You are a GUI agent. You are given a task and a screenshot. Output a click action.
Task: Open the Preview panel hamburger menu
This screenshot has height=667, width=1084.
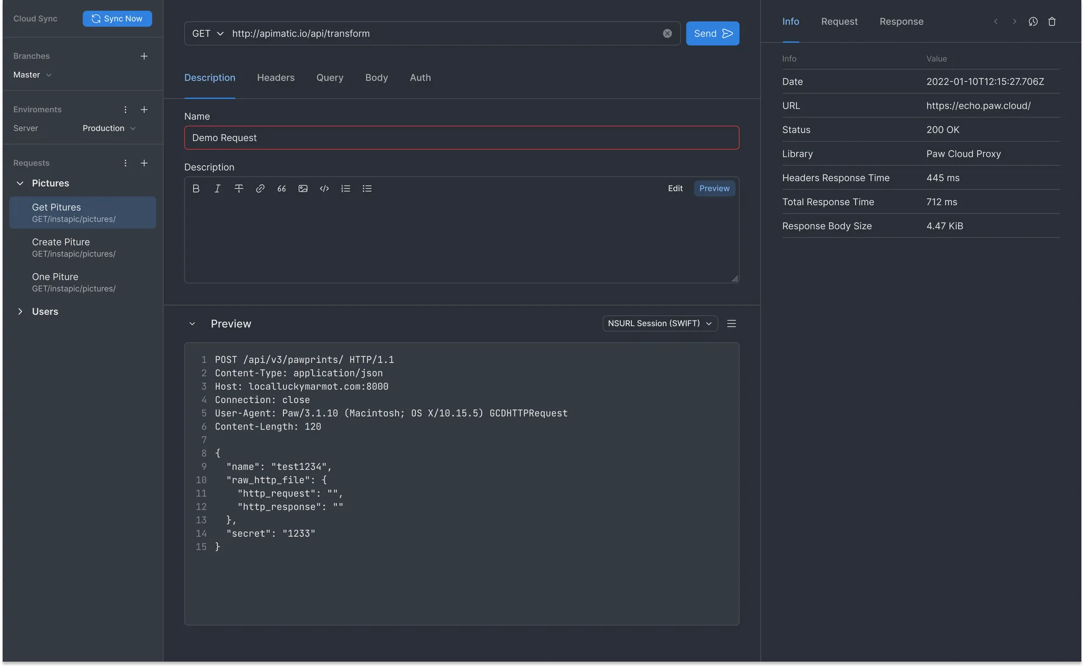pyautogui.click(x=731, y=324)
